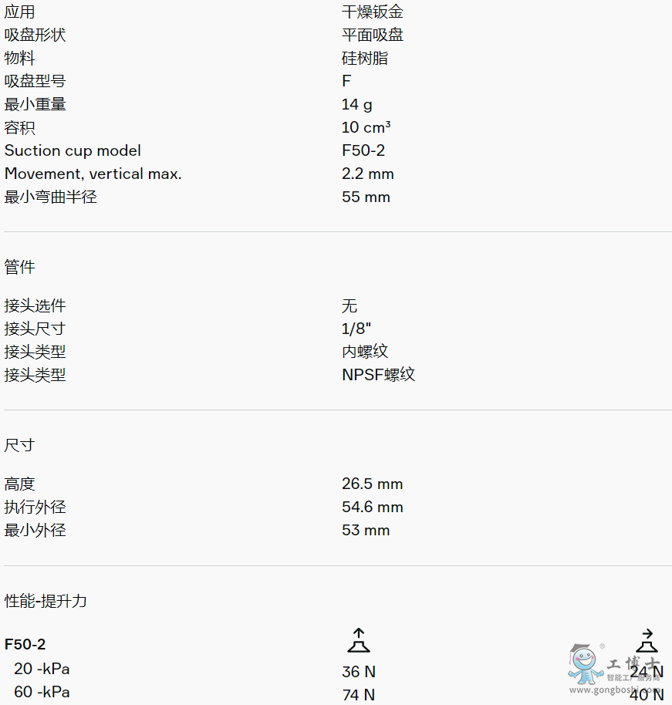672x705 pixels.
Task: Click the 硅树脂 material value
Action: coord(365,58)
